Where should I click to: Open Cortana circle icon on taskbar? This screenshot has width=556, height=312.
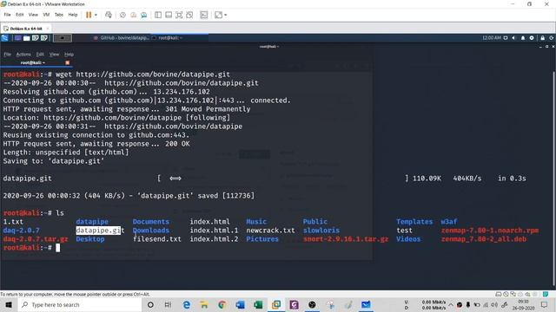point(150,304)
